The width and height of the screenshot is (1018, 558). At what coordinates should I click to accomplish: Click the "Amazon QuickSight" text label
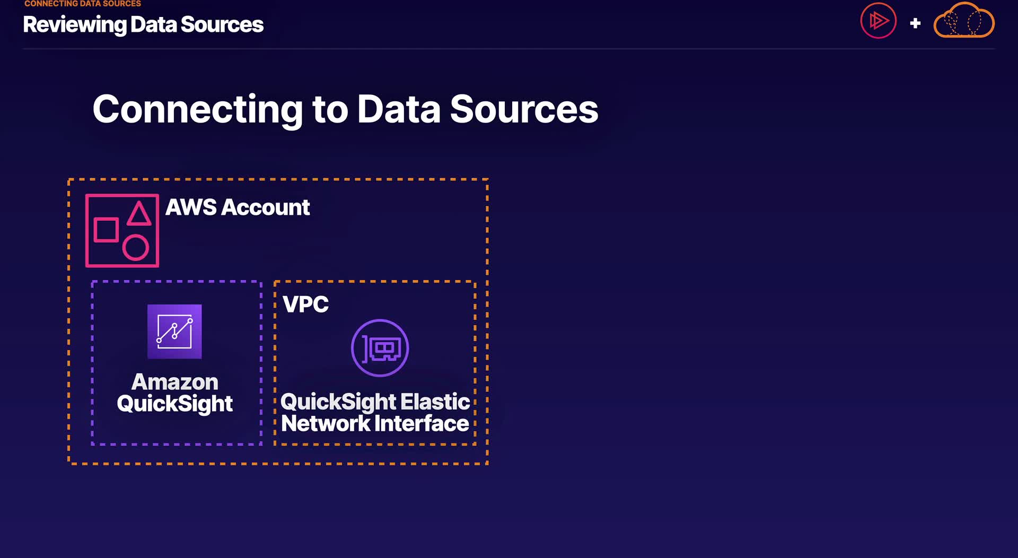174,393
